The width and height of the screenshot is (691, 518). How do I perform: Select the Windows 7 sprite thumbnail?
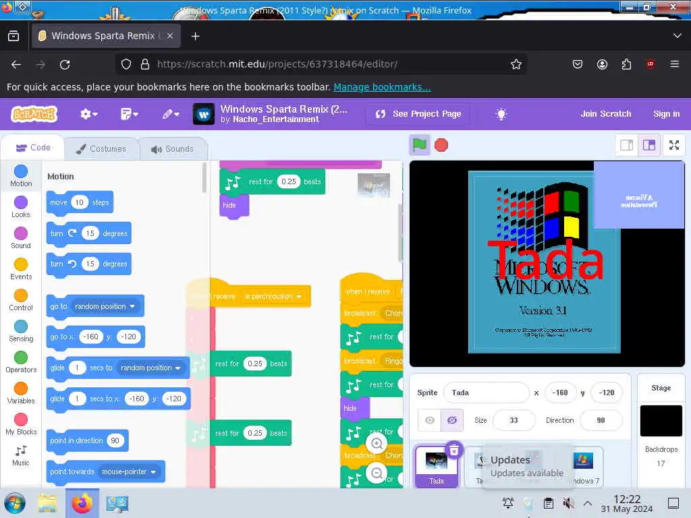(x=584, y=467)
